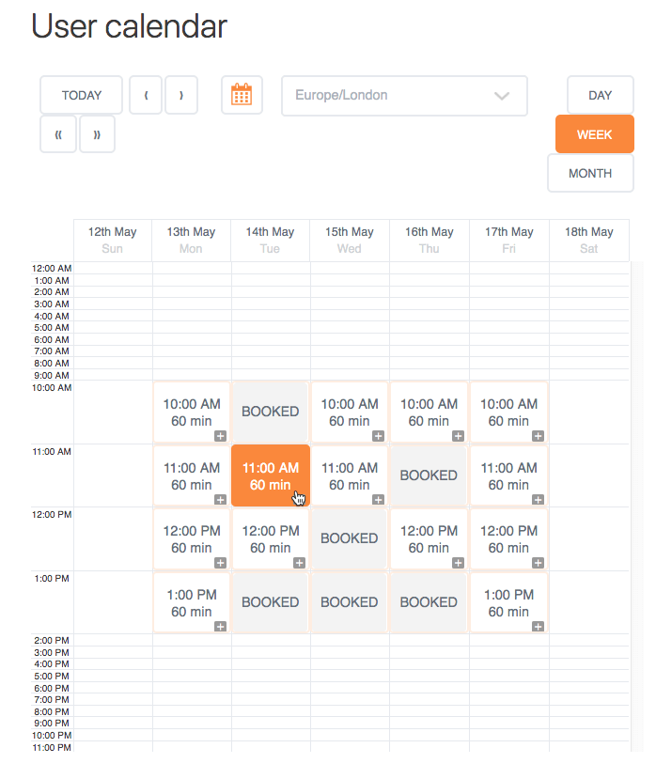This screenshot has width=656, height=779.
Task: Click plus icon on Wednesday 11:00 AM slot
Action: pos(378,500)
